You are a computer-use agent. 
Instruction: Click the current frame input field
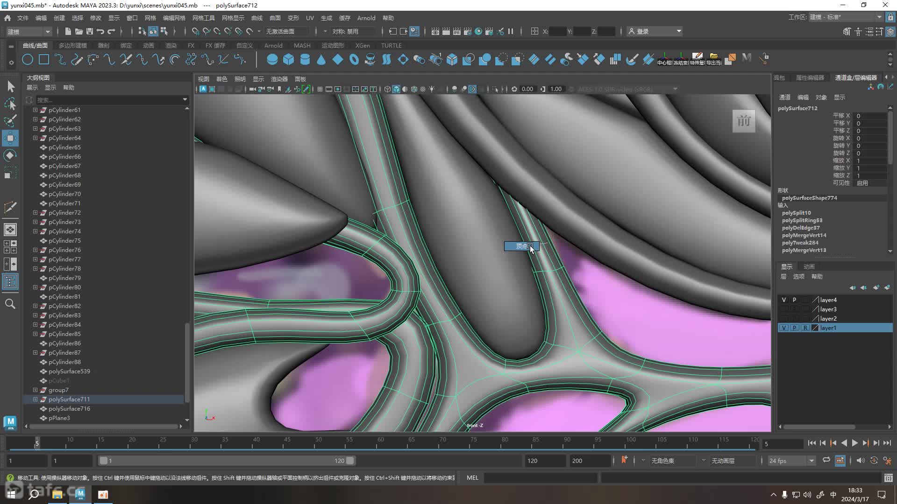coord(783,444)
